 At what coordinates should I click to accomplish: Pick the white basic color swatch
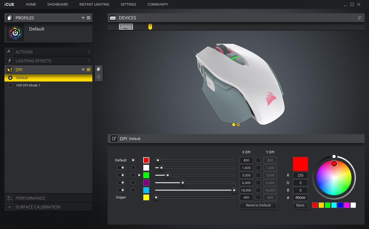[353, 205]
